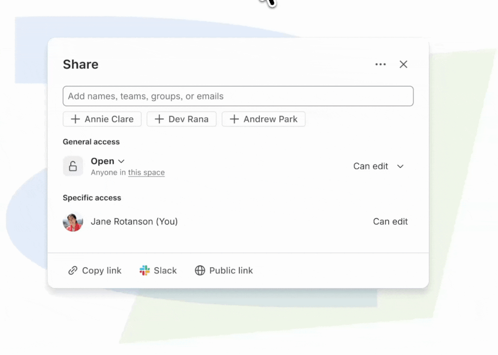Image resolution: width=498 pixels, height=355 pixels.
Task: Follow the 'this space' link
Action: (x=147, y=173)
